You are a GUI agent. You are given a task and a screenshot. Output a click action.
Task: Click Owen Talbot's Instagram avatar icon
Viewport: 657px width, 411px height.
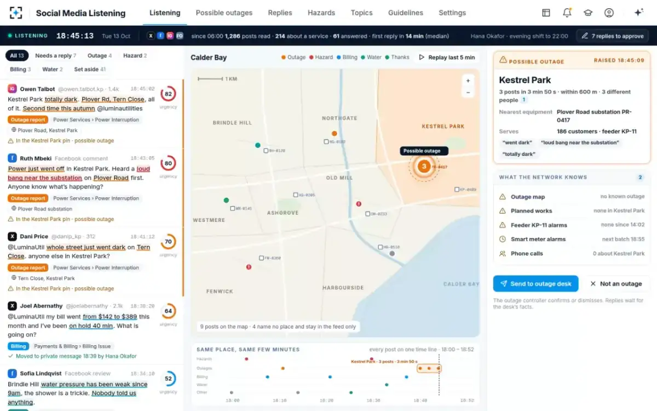point(12,89)
